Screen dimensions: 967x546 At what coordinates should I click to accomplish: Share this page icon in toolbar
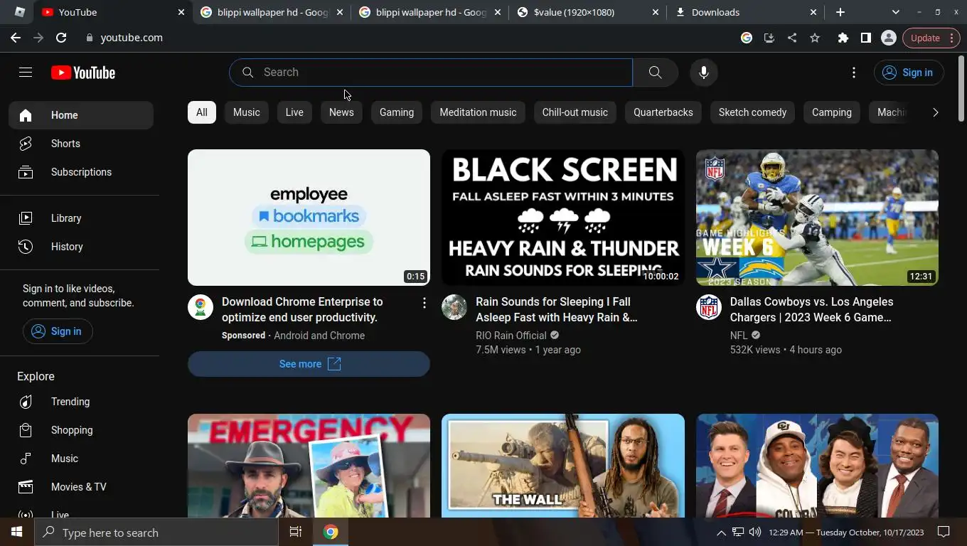(792, 38)
